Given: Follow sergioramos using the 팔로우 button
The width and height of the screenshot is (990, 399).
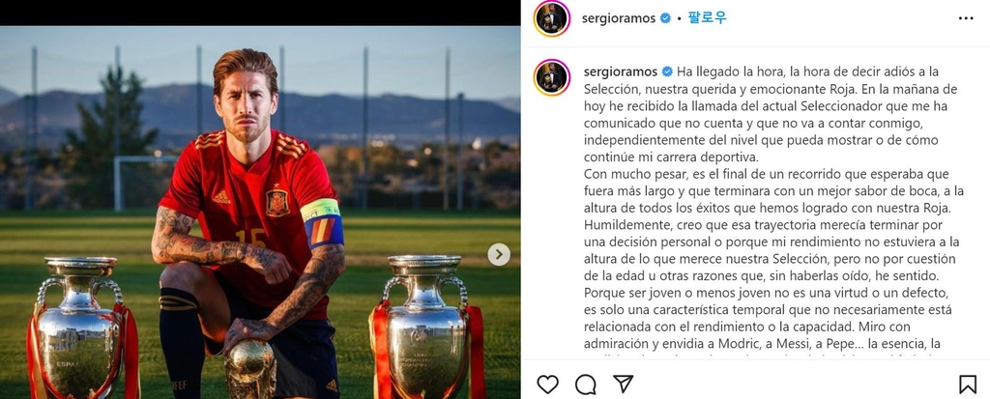Looking at the screenshot, I should click(707, 17).
